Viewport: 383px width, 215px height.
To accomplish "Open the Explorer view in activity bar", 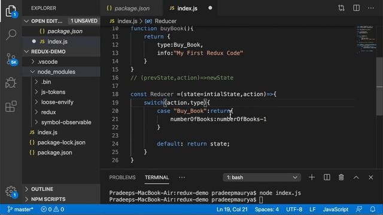I will pyautogui.click(x=11, y=11).
